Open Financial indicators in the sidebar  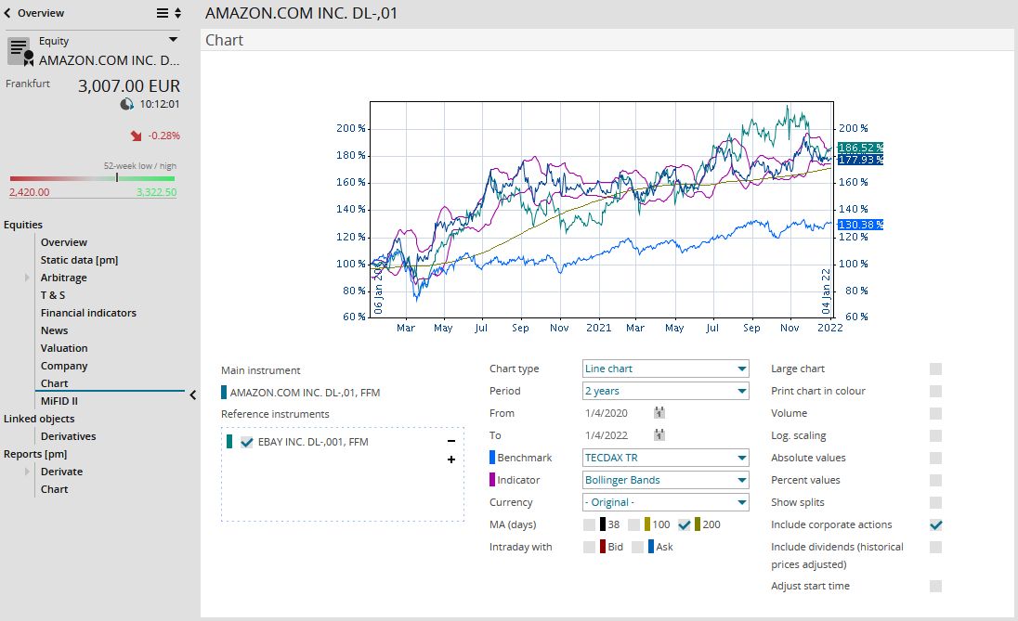pos(88,313)
